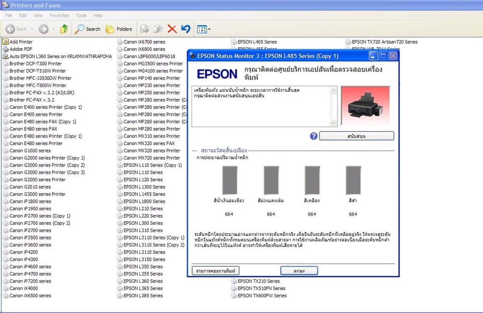Select Brother PC-FAX v.3.2 (A3/LGR) icon
This screenshot has height=313, width=483.
pos(6,93)
